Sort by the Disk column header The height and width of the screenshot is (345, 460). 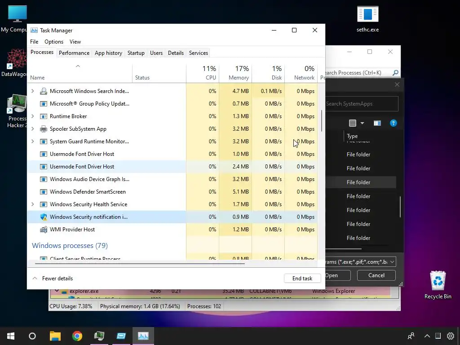point(268,73)
